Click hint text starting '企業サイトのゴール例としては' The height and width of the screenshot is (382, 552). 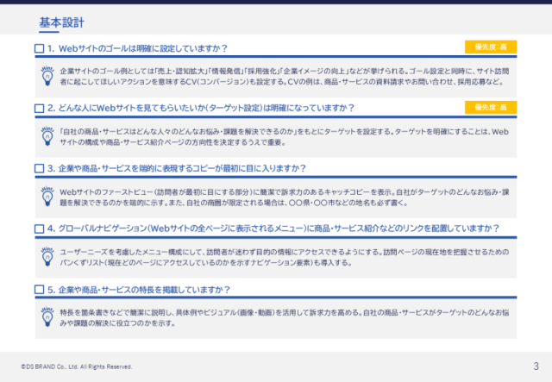pos(285,77)
